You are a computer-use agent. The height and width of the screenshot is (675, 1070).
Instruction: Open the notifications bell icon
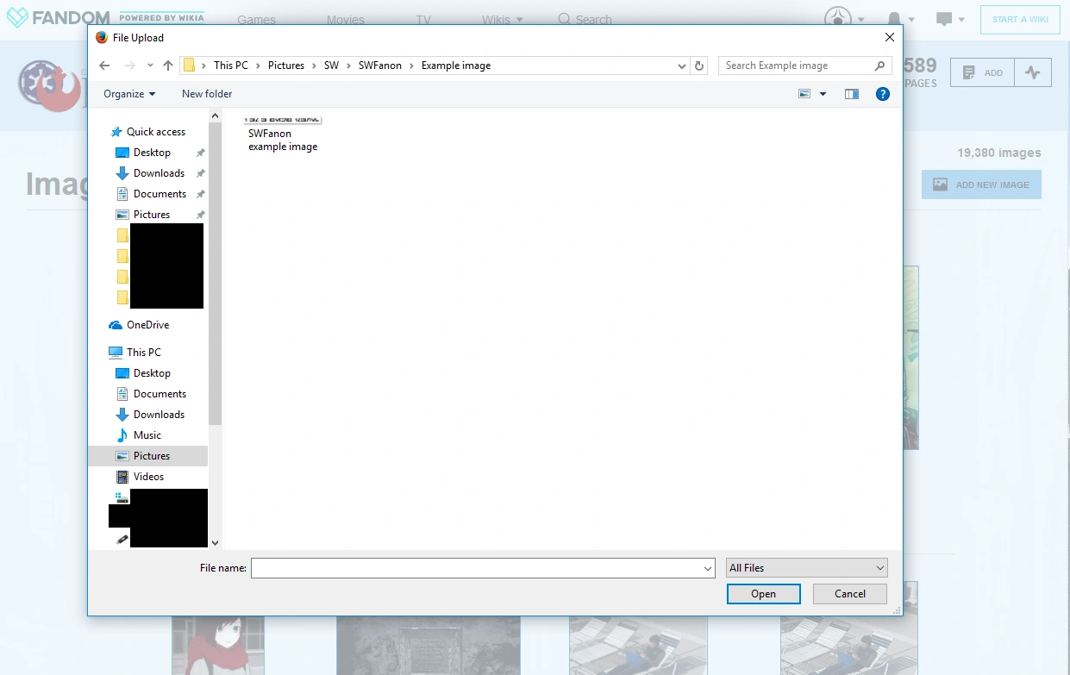tap(901, 19)
